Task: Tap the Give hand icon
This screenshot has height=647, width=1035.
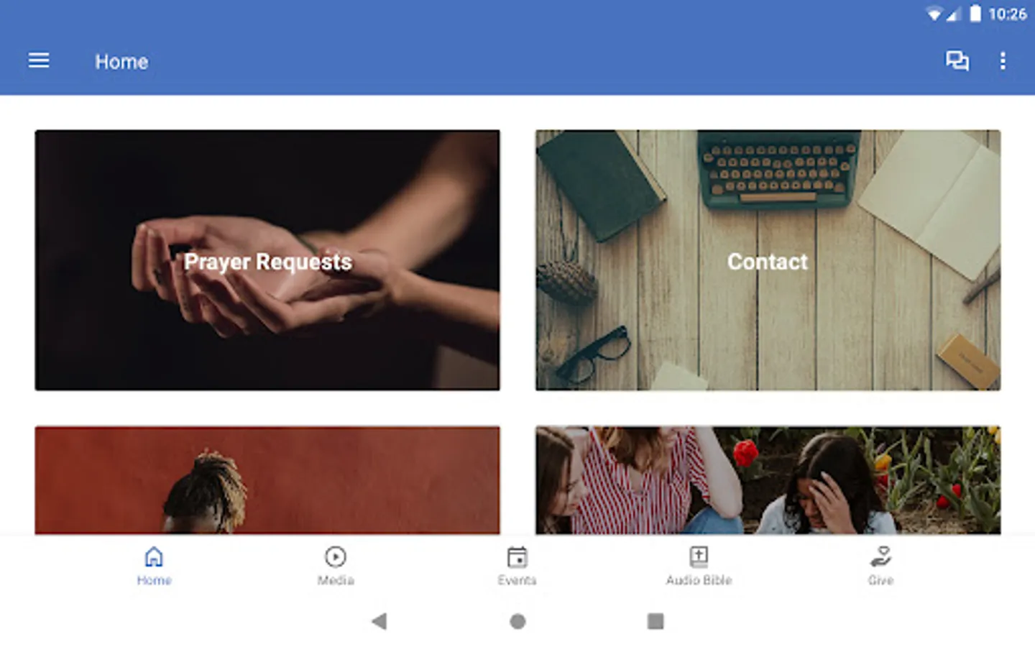Action: coord(880,556)
